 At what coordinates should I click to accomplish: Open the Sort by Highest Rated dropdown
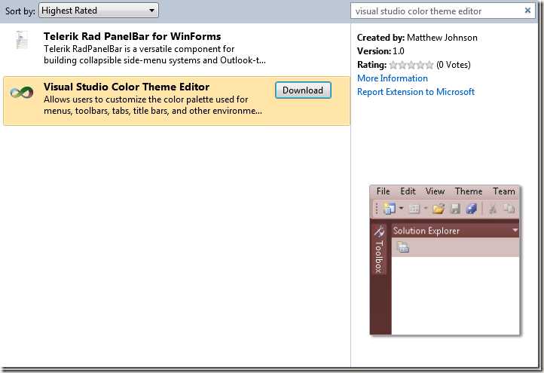coord(99,11)
